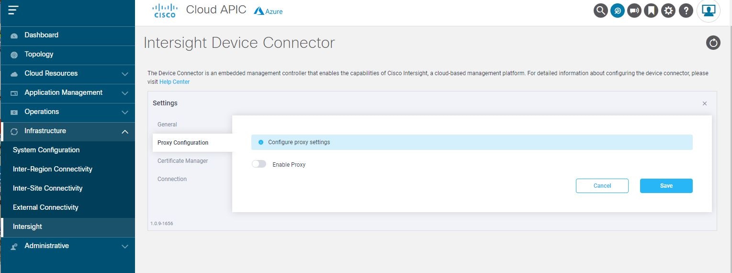The width and height of the screenshot is (732, 273).
Task: Open the General settings tab
Action: (x=167, y=125)
